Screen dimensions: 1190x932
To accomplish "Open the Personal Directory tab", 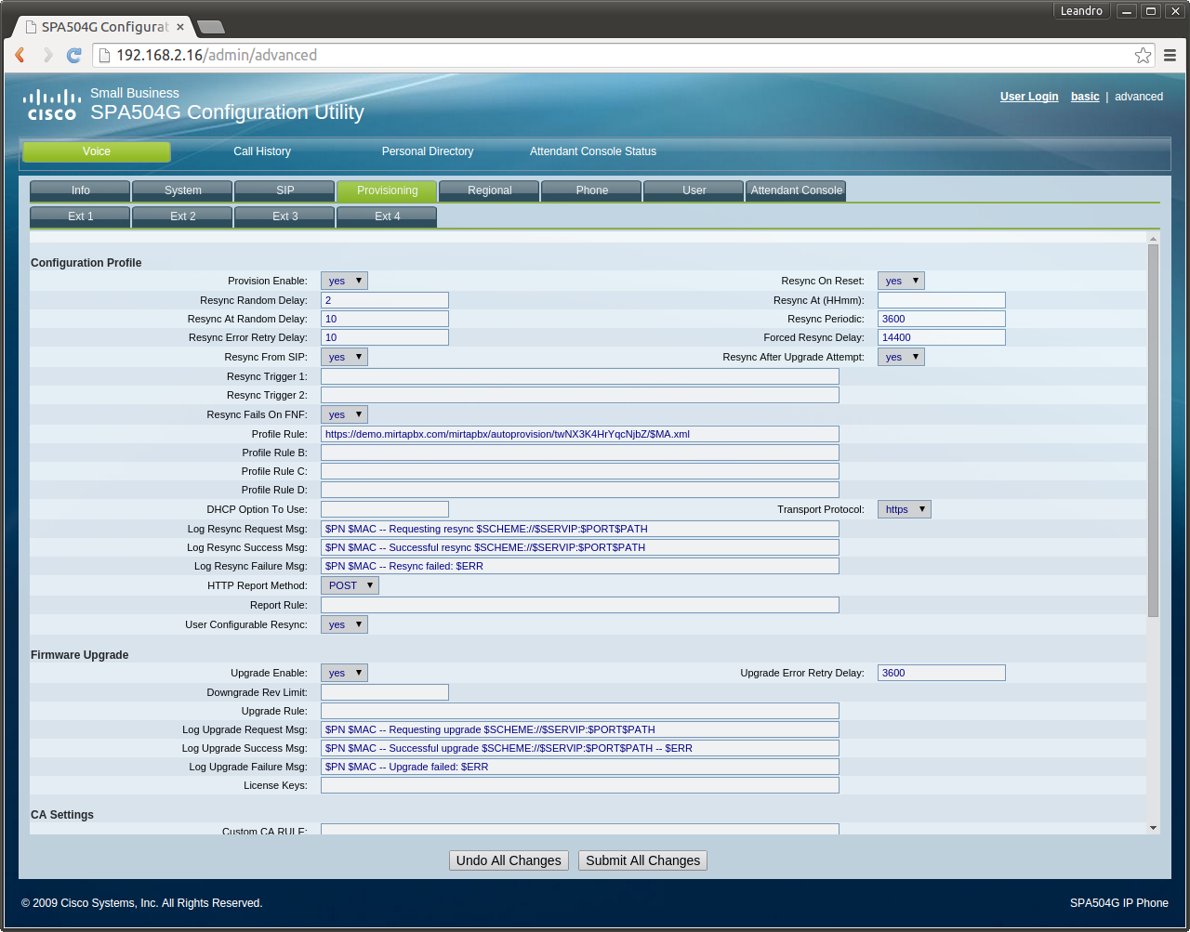I will (428, 151).
